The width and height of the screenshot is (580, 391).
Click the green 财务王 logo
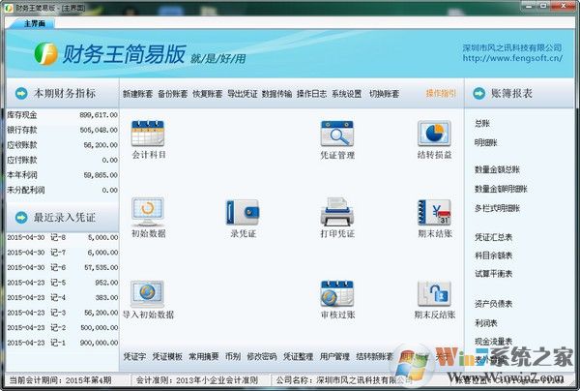[46, 53]
